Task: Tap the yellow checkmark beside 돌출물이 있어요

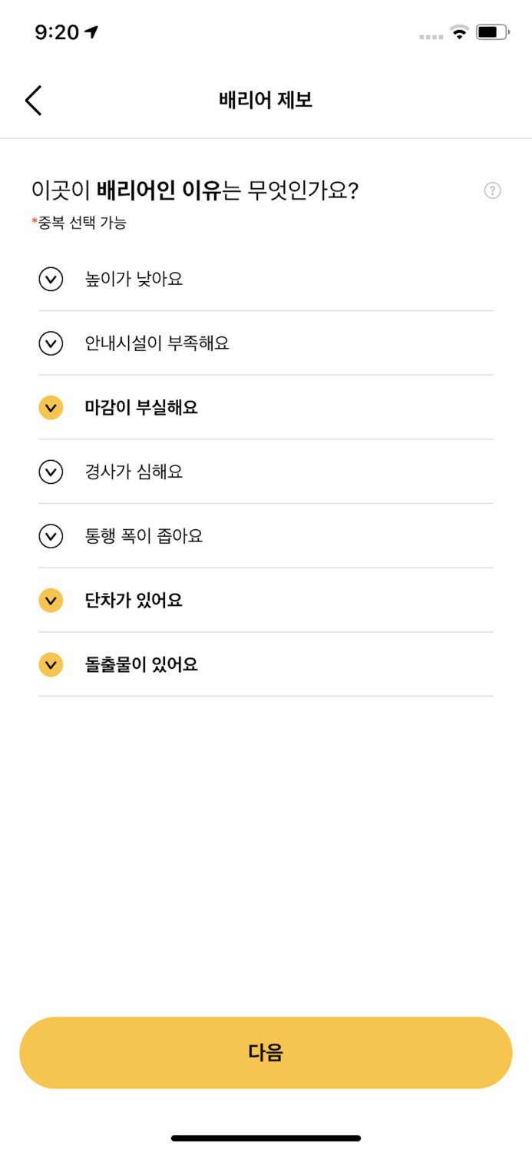Action: 50,664
